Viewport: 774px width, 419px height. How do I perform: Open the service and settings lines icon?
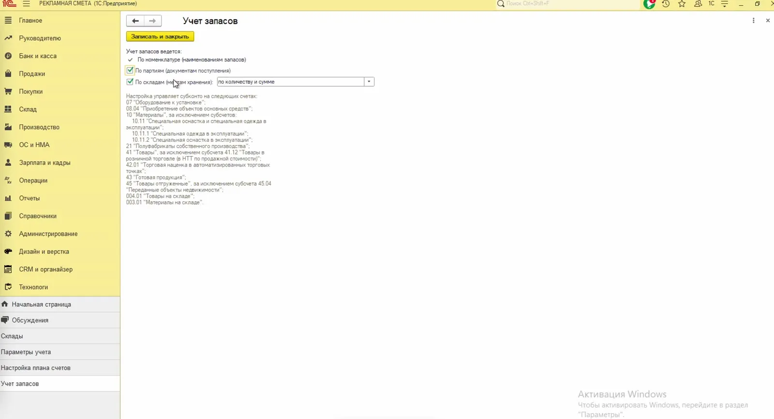[725, 4]
